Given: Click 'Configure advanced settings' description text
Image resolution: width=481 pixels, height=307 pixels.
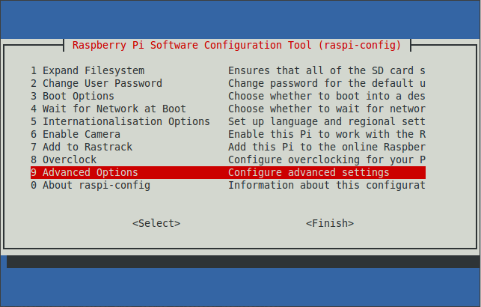Looking at the screenshot, I should (x=309, y=172).
